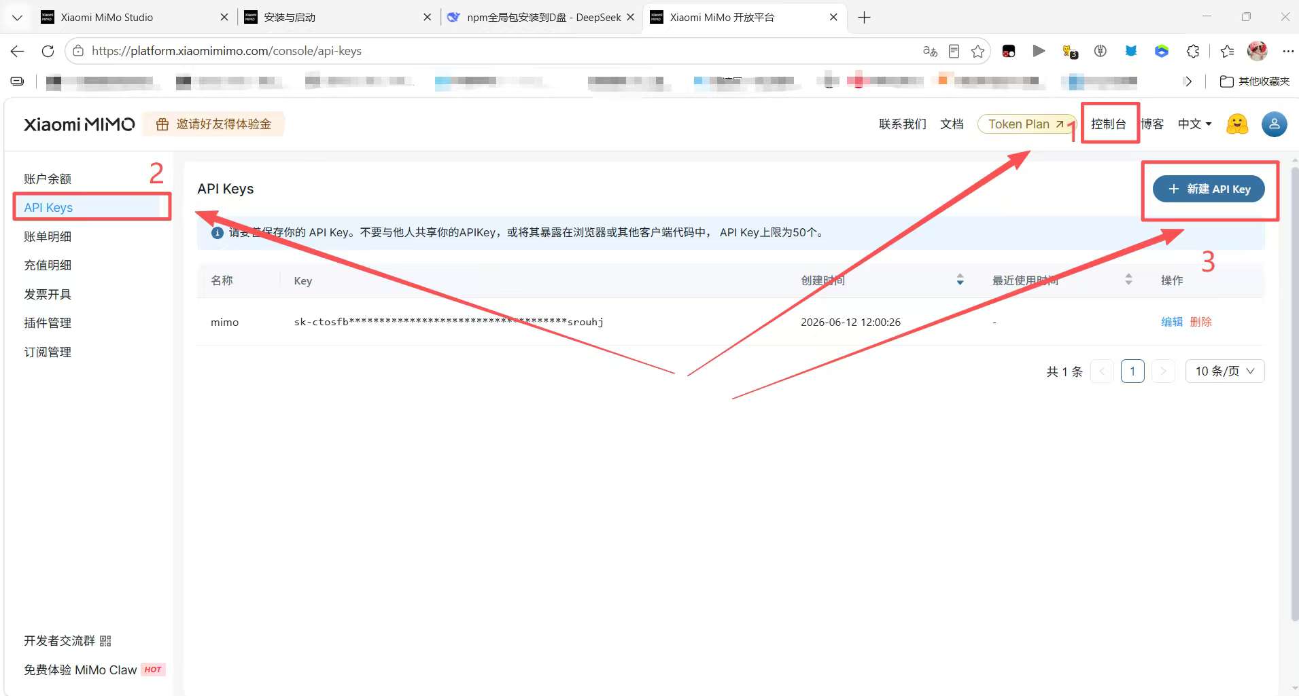Open 发票开具 in sidebar
Screen dimensions: 1299x696
(x=48, y=295)
